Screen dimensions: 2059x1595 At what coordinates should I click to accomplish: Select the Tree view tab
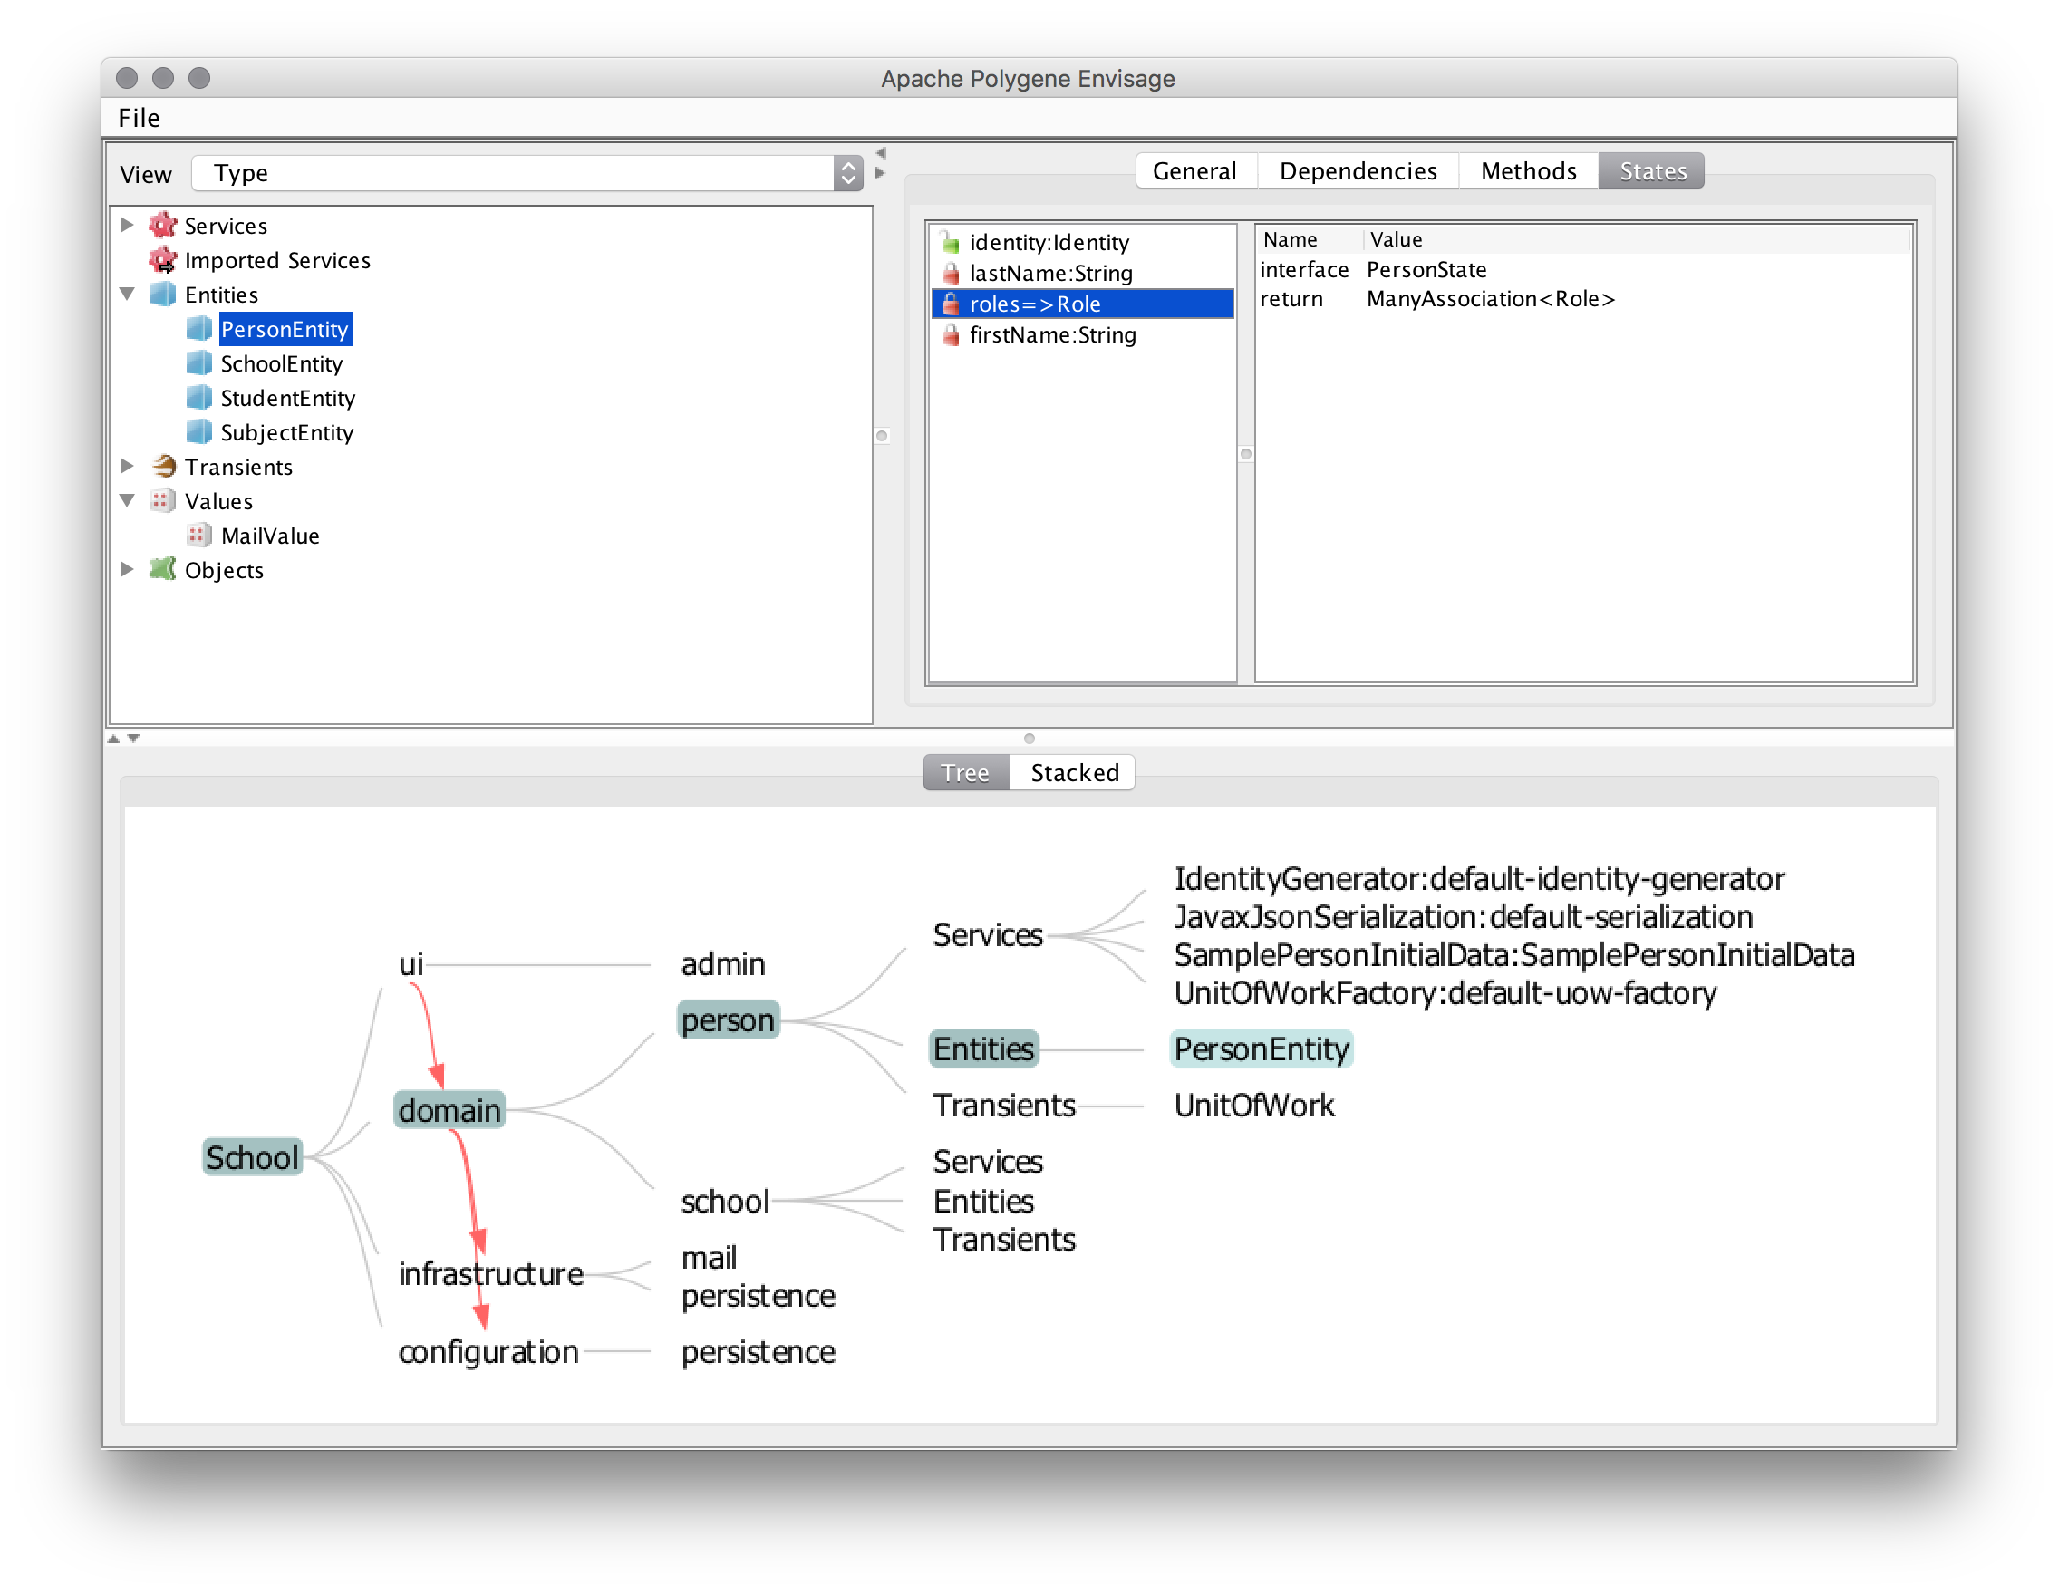point(964,773)
